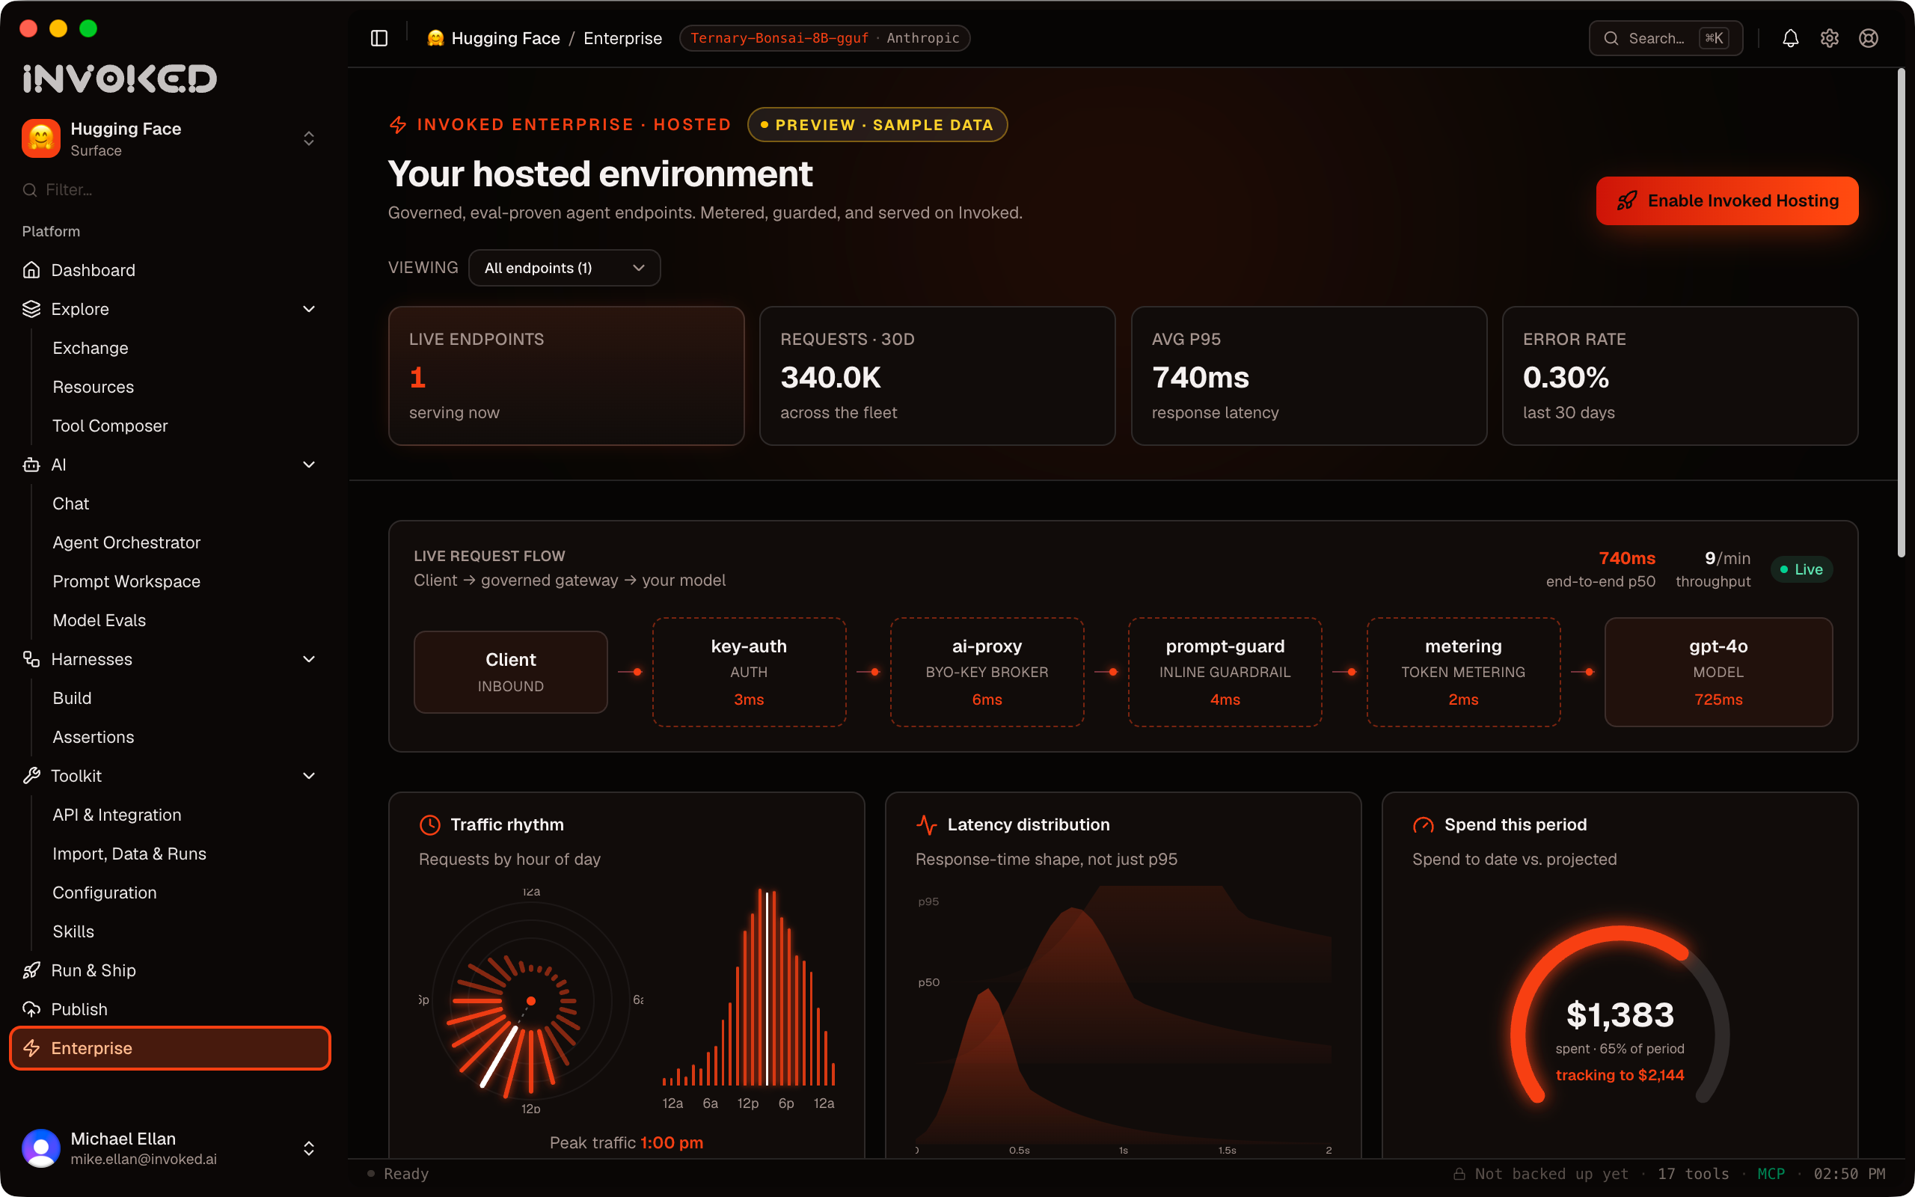This screenshot has height=1197, width=1915.
Task: Click '17 tools' in status bar
Action: coord(1693,1174)
